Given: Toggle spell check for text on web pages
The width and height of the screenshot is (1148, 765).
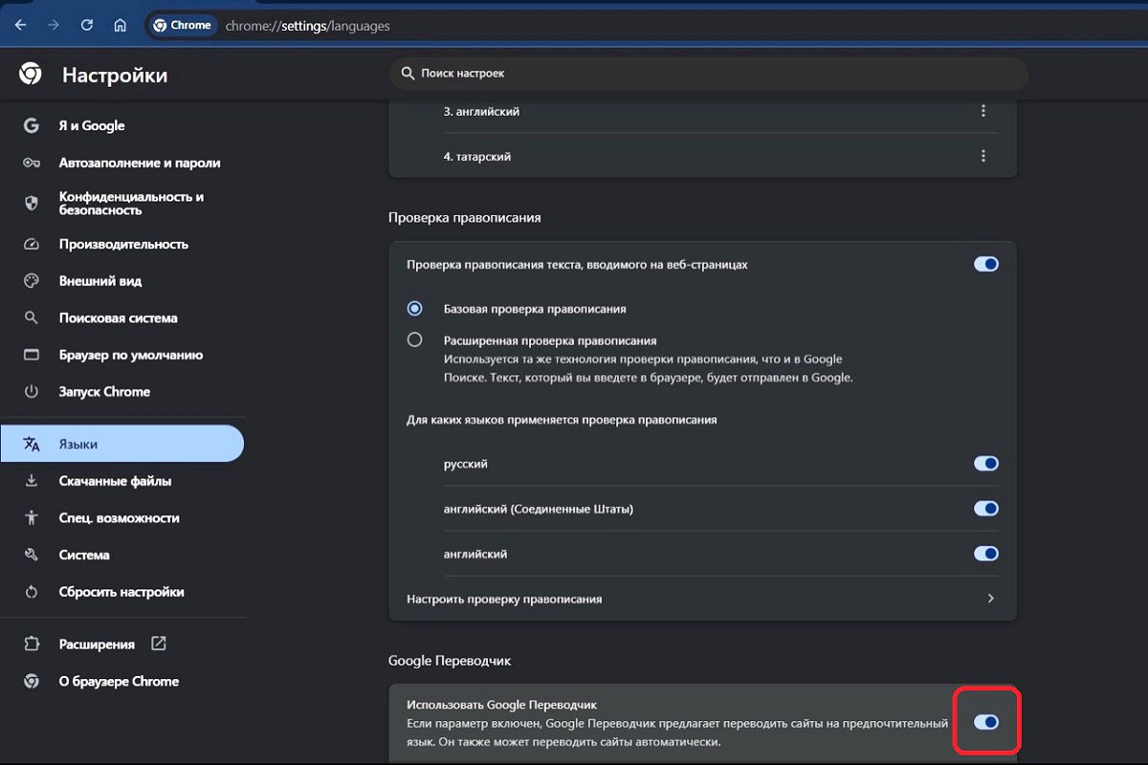Looking at the screenshot, I should coord(985,264).
